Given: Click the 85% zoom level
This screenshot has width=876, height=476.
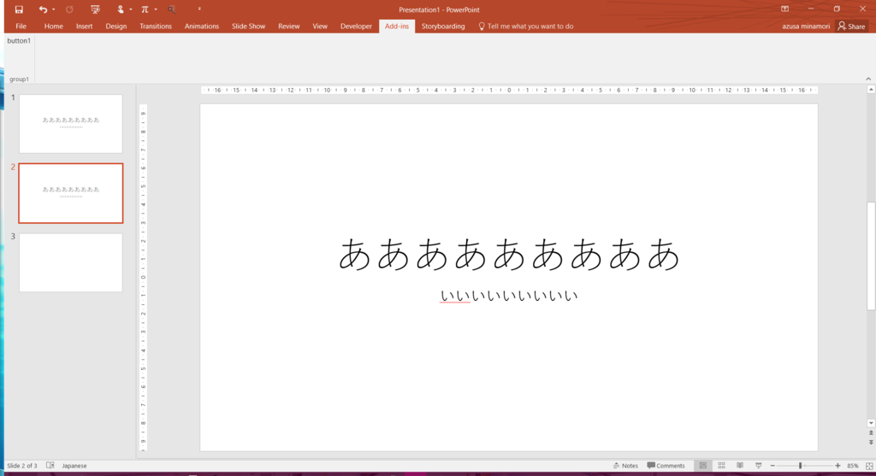Looking at the screenshot, I should [x=853, y=466].
